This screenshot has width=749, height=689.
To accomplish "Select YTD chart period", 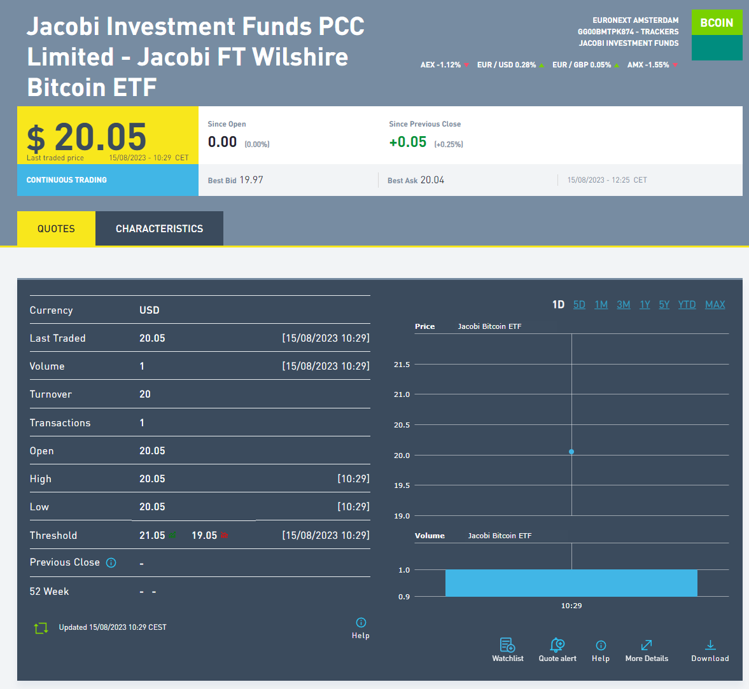I will [x=687, y=305].
